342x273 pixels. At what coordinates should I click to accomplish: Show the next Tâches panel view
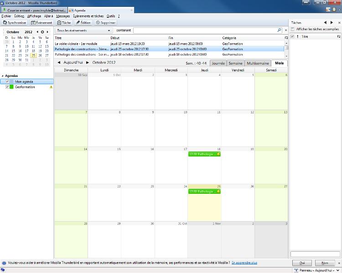coord(332,22)
